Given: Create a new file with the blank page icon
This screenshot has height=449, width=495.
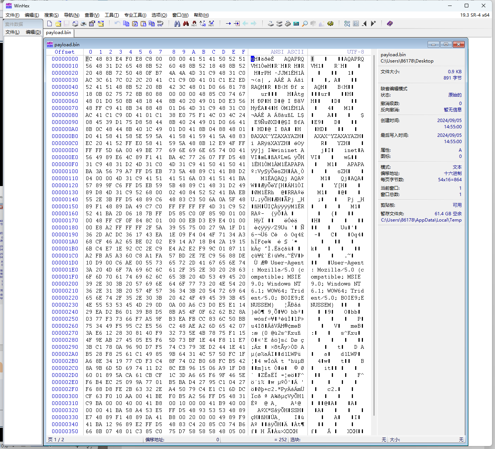Looking at the screenshot, I should tap(49, 23).
